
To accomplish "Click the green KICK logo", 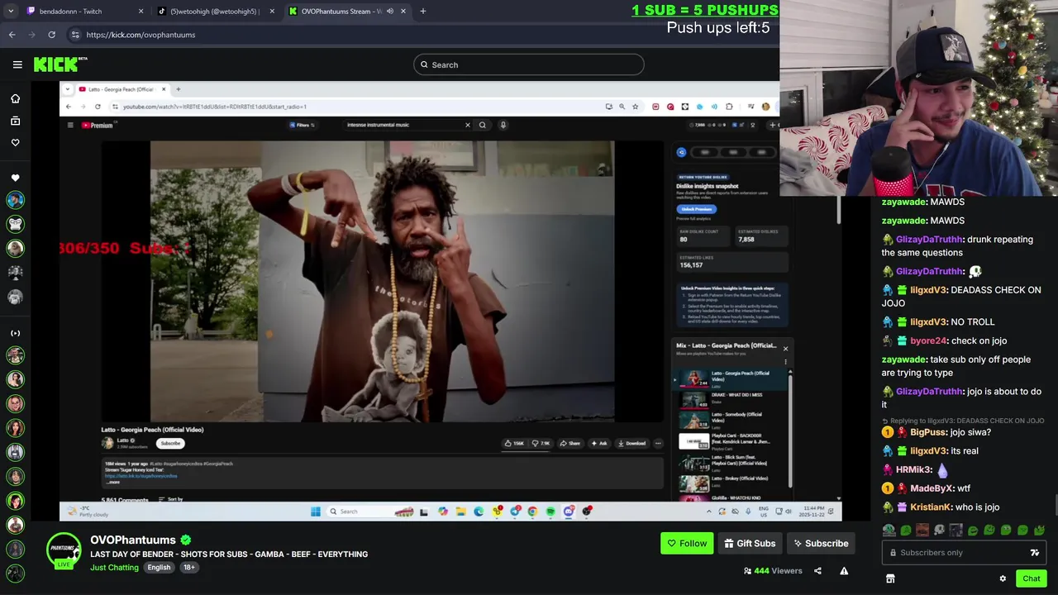I will click(60, 64).
